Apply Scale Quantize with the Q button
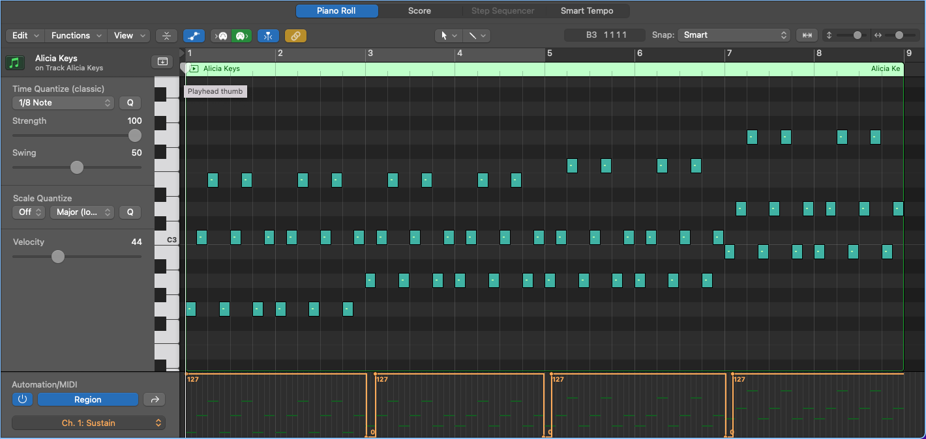 point(130,212)
